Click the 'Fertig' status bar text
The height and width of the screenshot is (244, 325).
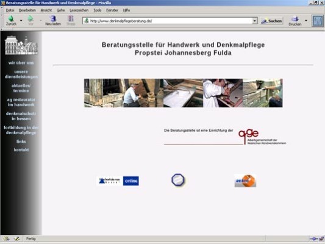point(31,239)
